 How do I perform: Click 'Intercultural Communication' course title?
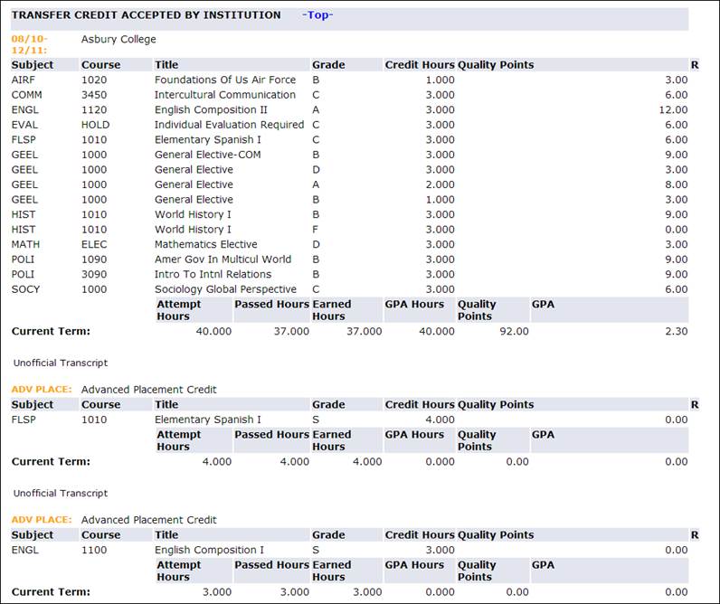tap(225, 95)
